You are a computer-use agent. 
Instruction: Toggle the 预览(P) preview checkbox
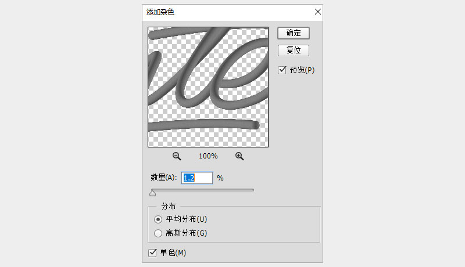[x=282, y=70]
